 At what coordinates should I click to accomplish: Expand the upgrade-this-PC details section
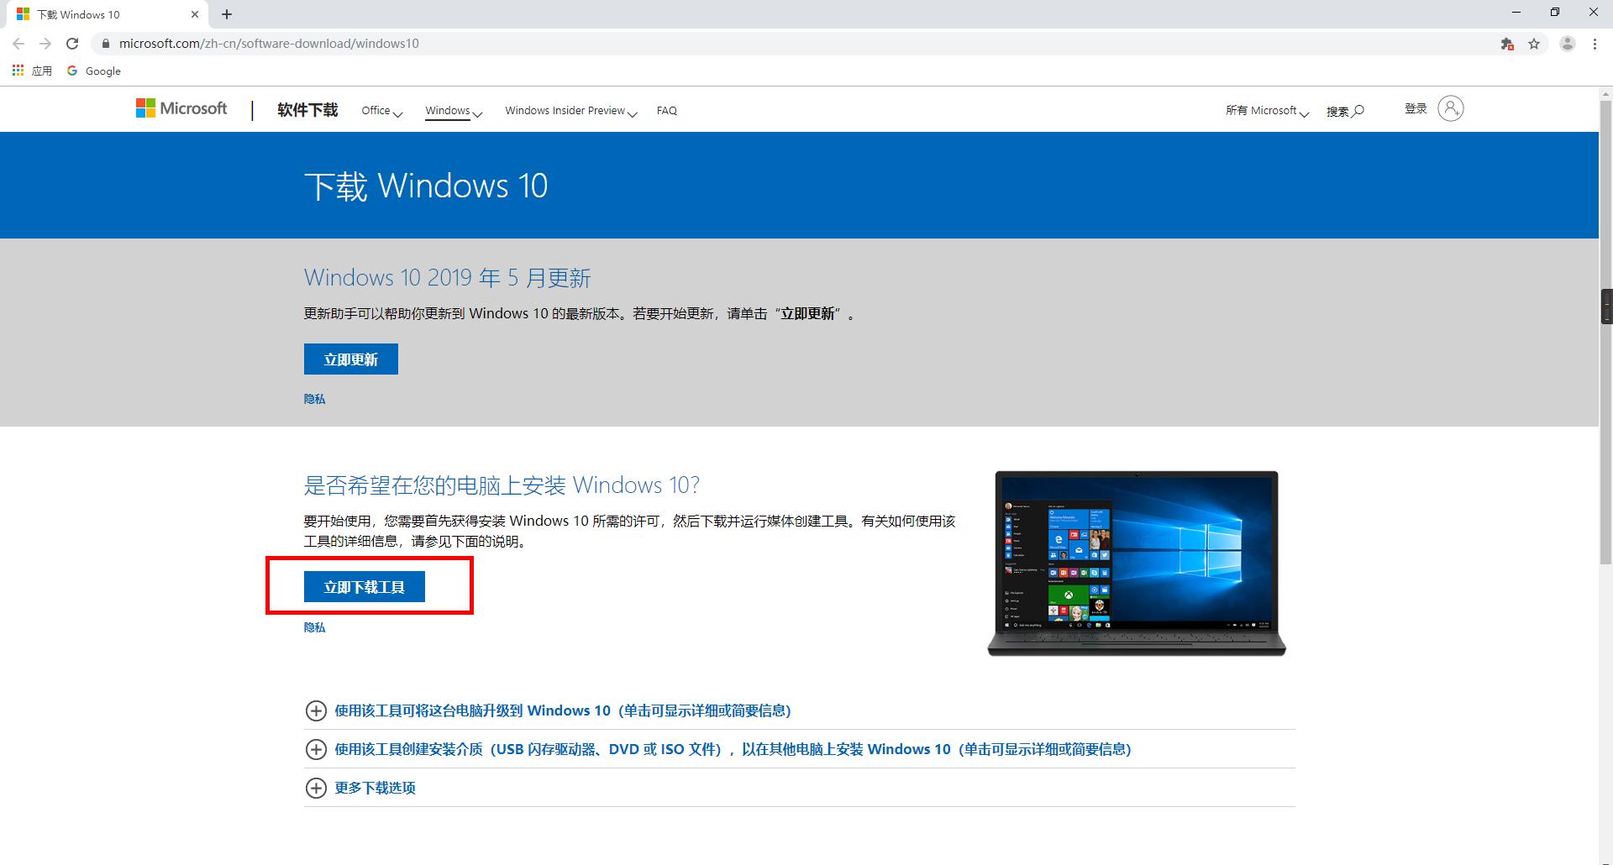(x=563, y=710)
